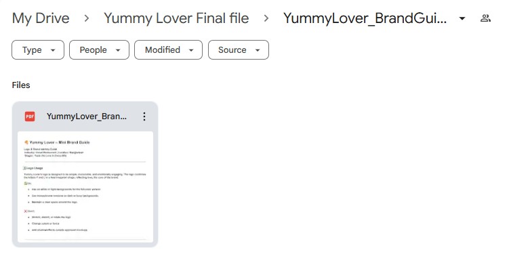Click the shared folder people icon
This screenshot has width=530, height=256.
point(485,18)
